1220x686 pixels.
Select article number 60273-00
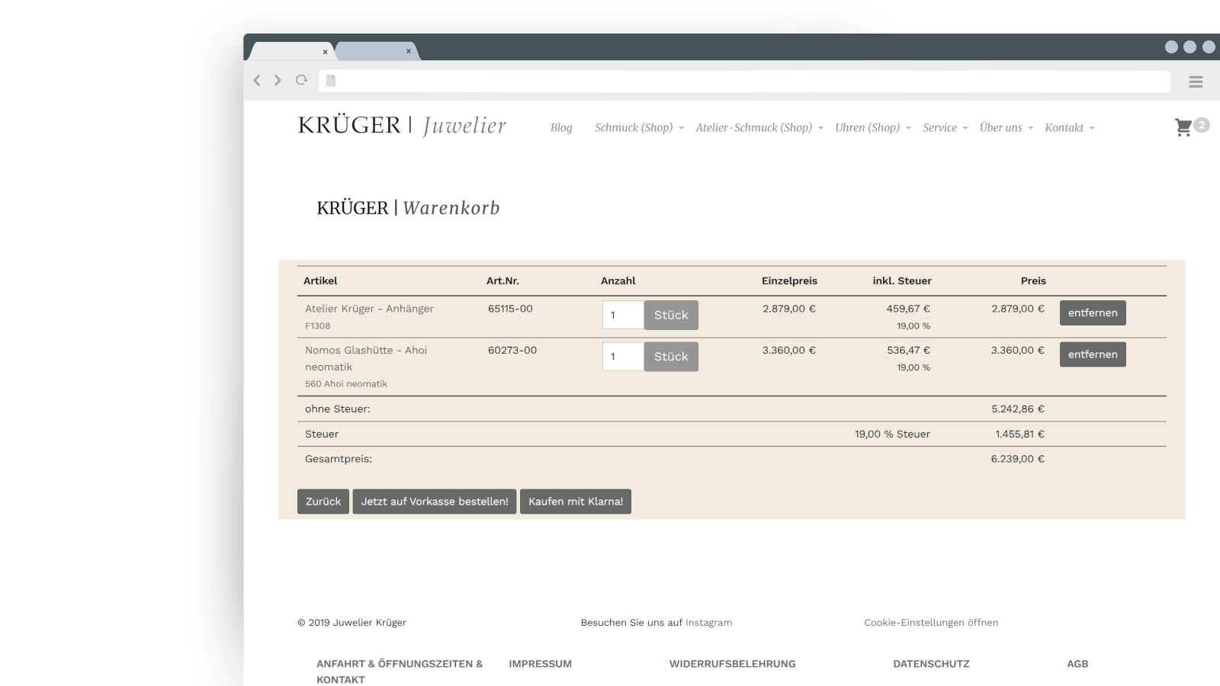pos(512,351)
